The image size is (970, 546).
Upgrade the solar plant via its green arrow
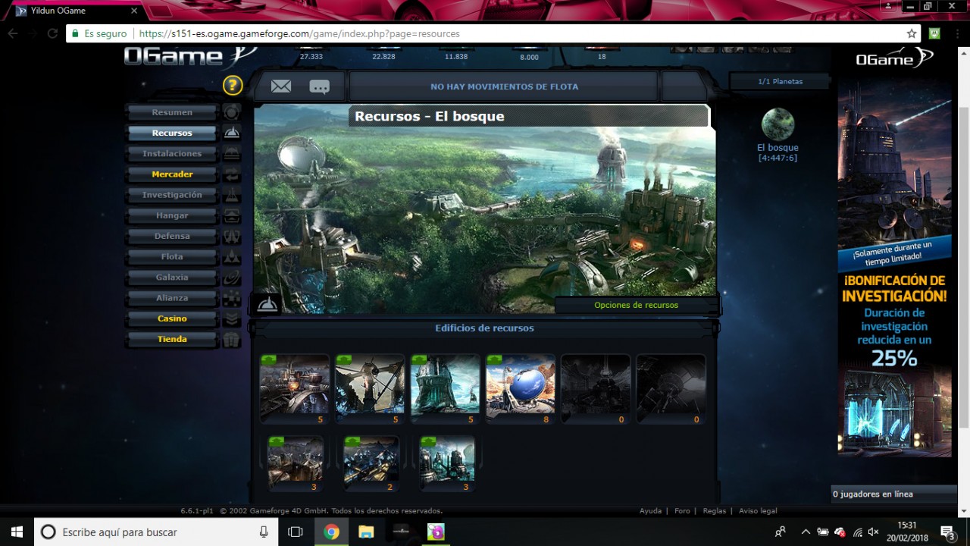click(x=495, y=359)
